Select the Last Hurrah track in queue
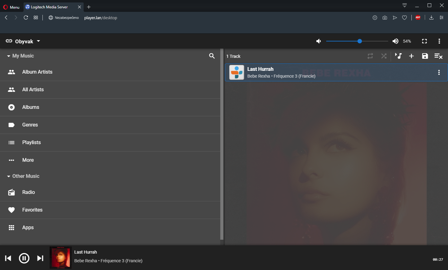448x270 pixels. pyautogui.click(x=336, y=72)
